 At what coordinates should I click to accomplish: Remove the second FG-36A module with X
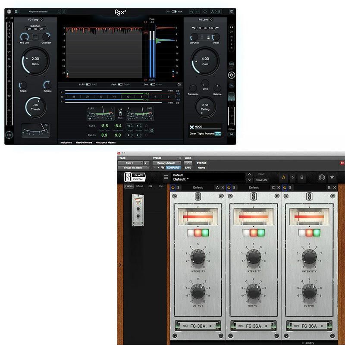[279, 188]
